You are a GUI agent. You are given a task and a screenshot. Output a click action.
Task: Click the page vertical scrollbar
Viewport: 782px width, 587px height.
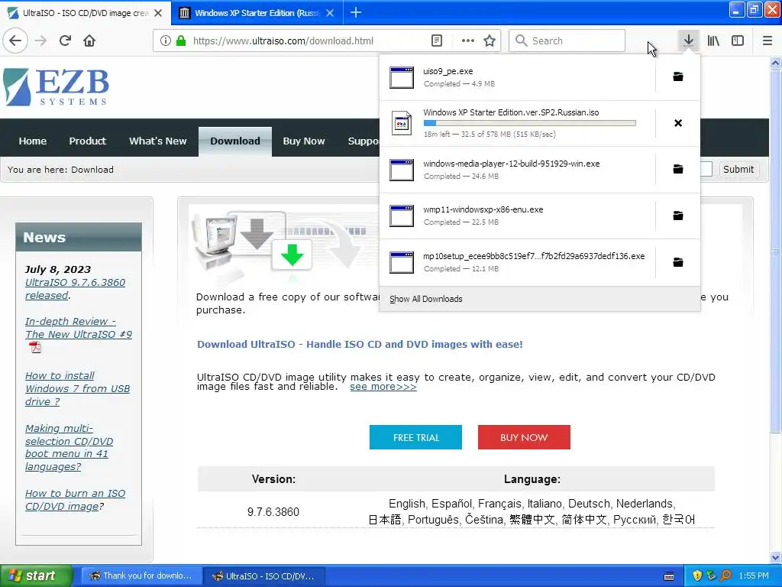776,250
